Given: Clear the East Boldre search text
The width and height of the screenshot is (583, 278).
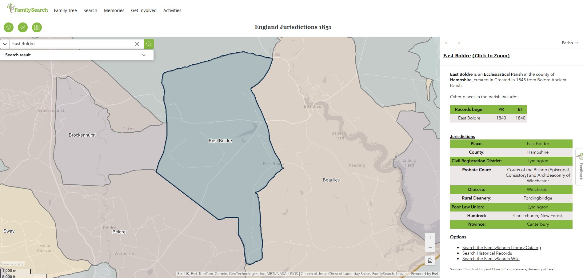Looking at the screenshot, I should (x=137, y=44).
